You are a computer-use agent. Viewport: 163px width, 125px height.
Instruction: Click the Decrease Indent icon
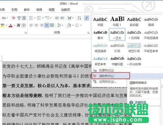pyautogui.click(x=57, y=18)
